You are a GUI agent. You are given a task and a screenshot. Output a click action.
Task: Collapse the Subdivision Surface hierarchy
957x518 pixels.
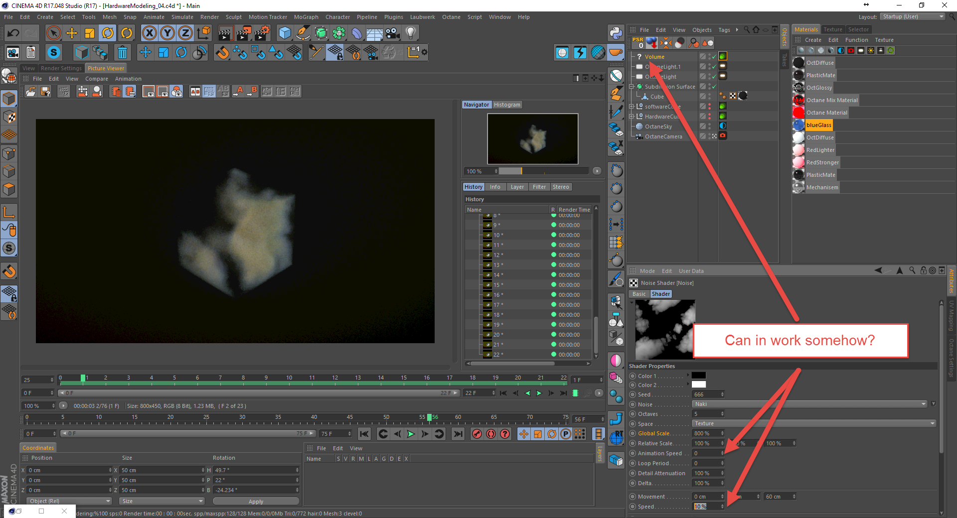tap(632, 87)
